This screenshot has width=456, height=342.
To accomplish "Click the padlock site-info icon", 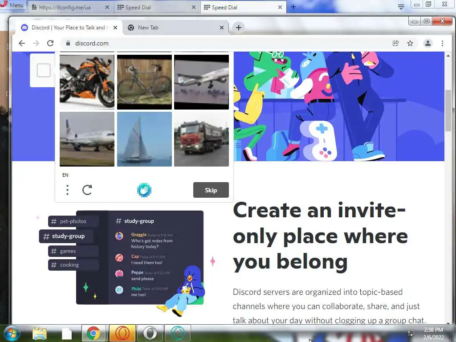I will [68, 43].
